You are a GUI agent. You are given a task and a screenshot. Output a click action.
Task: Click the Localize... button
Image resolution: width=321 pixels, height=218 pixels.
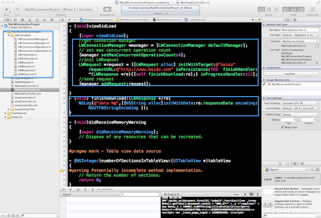[291, 74]
